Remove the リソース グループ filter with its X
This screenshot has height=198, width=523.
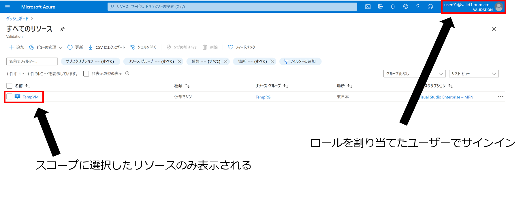(x=179, y=61)
